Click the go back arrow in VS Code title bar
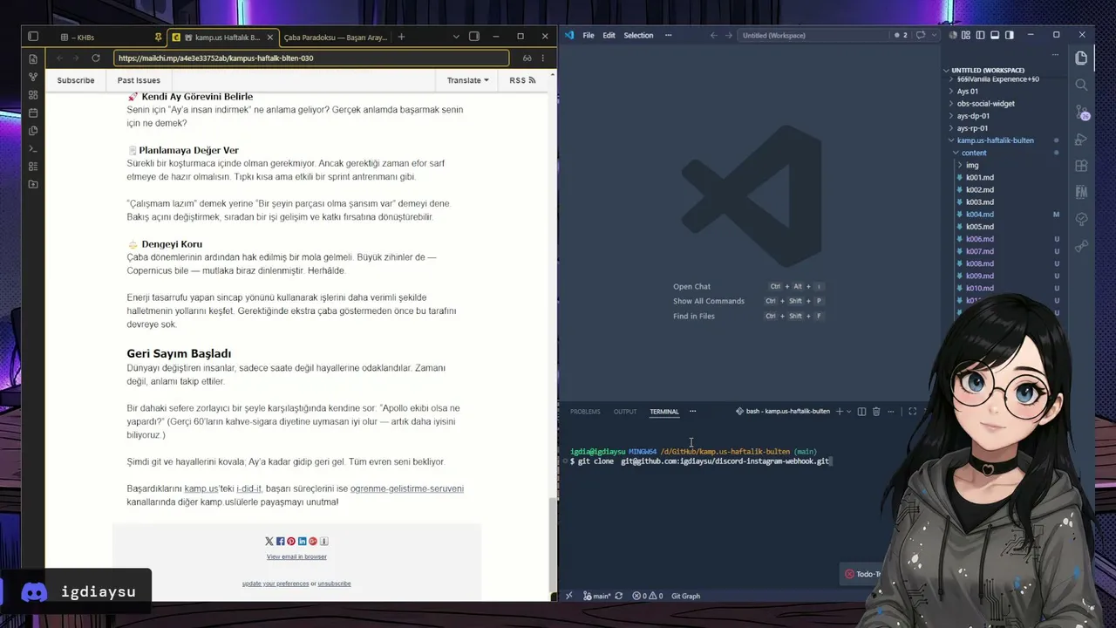 (713, 36)
